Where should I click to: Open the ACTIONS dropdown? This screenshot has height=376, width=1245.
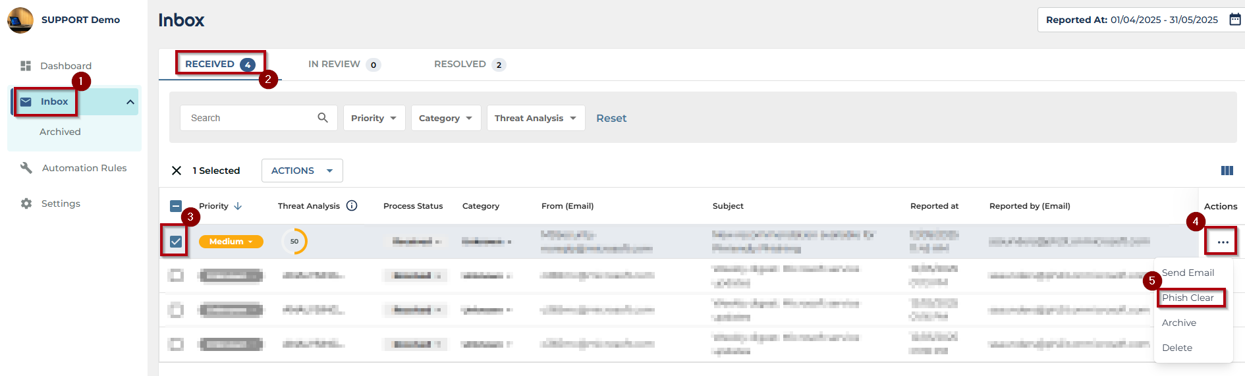pyautogui.click(x=302, y=171)
